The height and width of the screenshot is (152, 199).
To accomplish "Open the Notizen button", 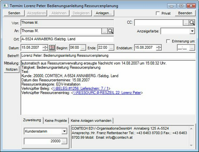I will (12, 69).
